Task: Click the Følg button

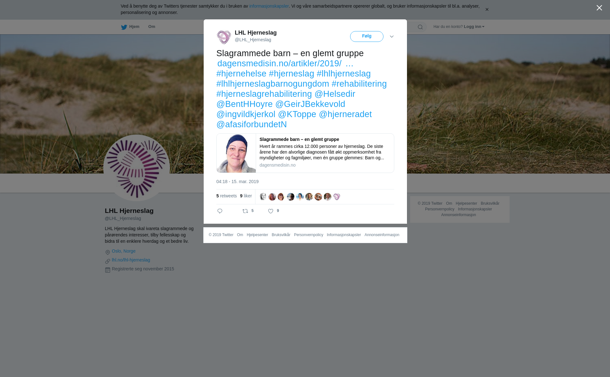Action: tap(367, 36)
